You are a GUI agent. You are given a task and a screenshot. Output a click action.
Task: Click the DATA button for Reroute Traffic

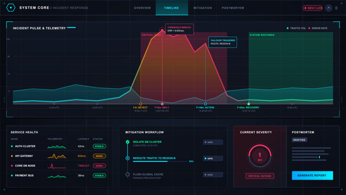(213, 158)
